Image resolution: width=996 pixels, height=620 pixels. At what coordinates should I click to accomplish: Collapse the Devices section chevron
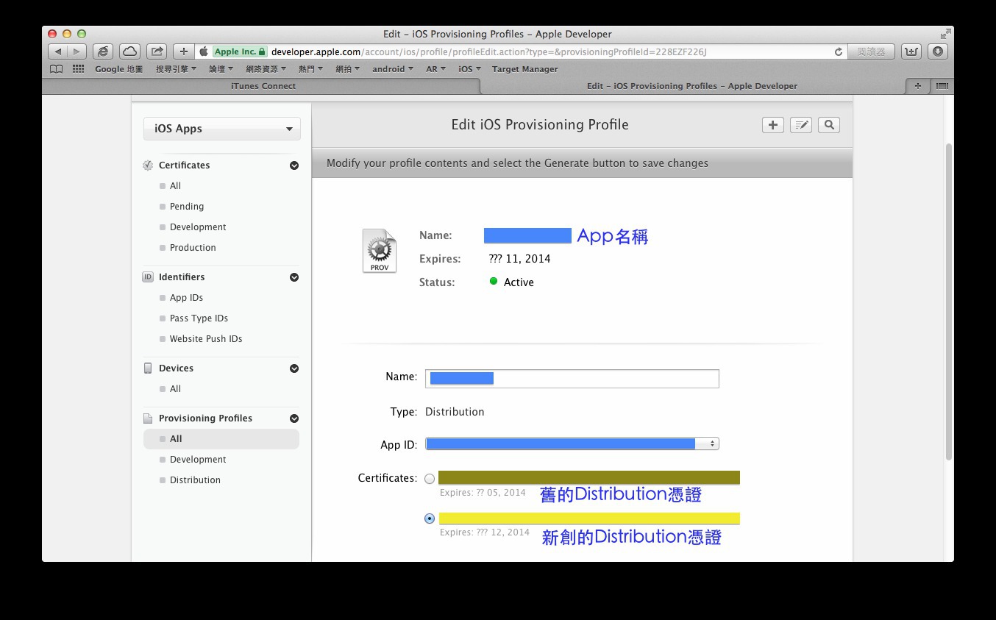(x=294, y=368)
